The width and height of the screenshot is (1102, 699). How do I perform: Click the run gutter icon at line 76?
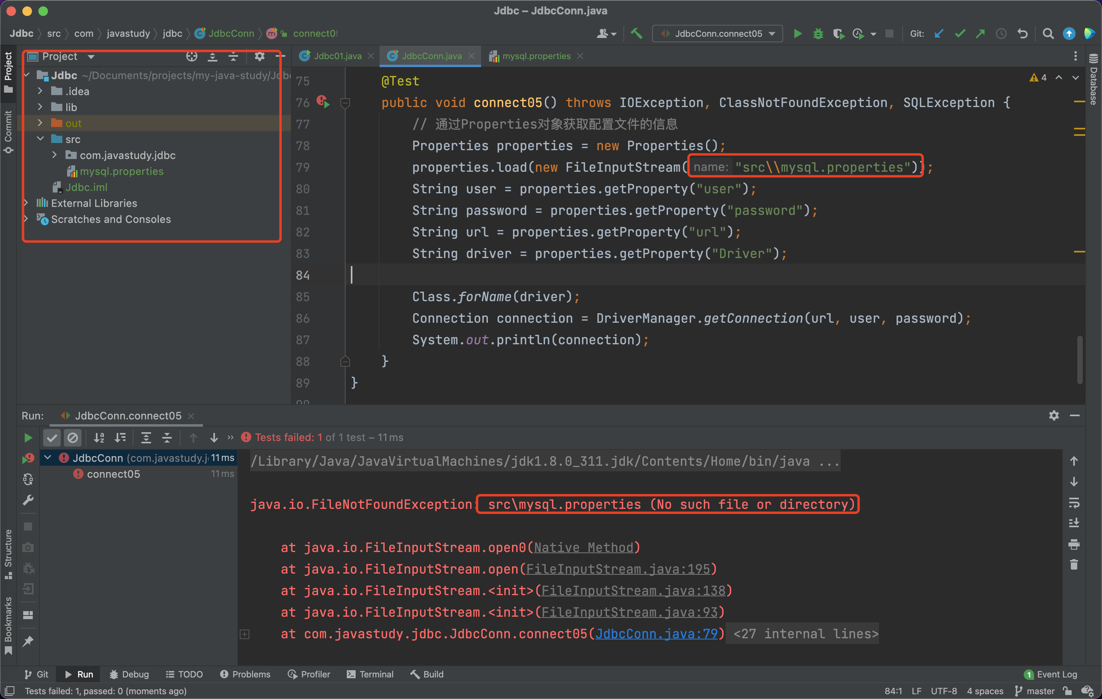[322, 102]
